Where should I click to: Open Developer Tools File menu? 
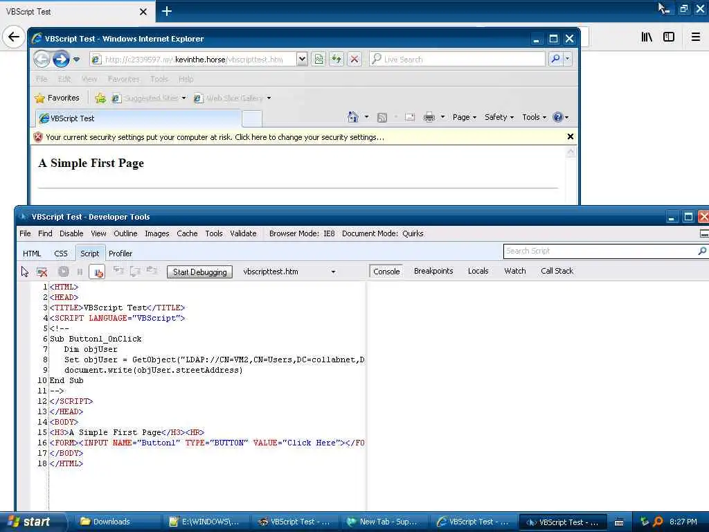tap(26, 233)
